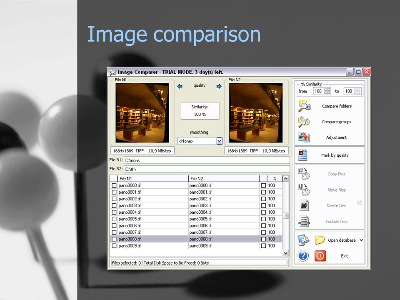Tick File N1 checkbox for pano0001.tif

click(x=114, y=192)
